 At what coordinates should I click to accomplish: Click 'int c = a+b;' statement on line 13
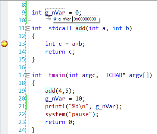[x=65, y=44]
